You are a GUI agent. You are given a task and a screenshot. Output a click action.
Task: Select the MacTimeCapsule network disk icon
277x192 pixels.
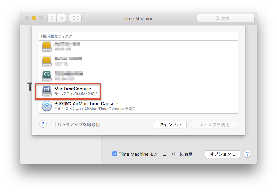47,91
